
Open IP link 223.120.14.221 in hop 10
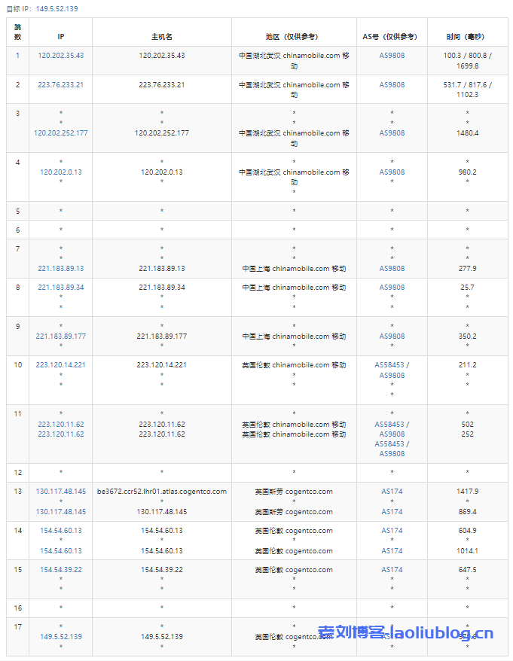pos(60,365)
